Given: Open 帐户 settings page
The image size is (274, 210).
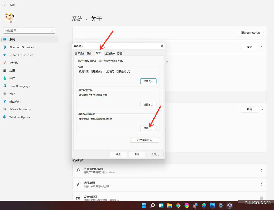Looking at the screenshot, I should click(29, 78).
